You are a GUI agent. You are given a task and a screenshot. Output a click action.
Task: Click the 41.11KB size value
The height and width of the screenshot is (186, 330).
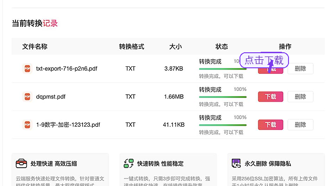pyautogui.click(x=173, y=125)
